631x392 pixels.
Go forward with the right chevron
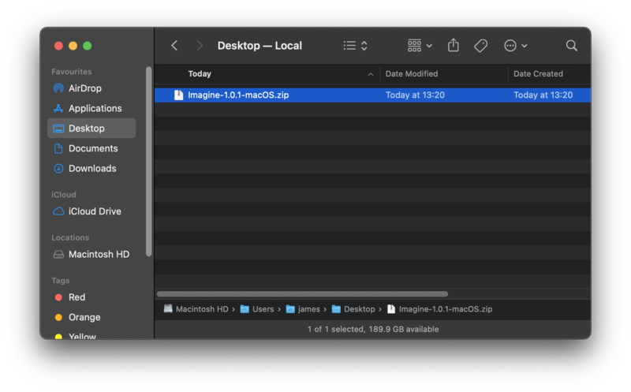click(200, 46)
